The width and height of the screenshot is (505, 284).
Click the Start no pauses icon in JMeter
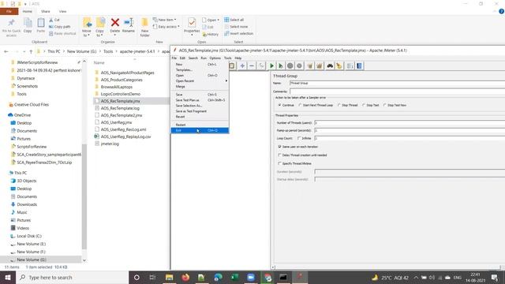pos(281,65)
